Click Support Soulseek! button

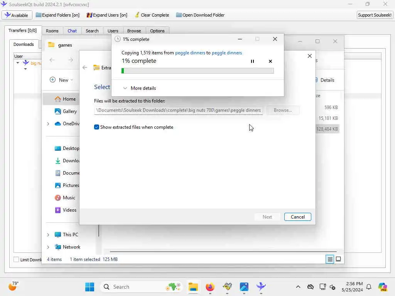click(375, 15)
